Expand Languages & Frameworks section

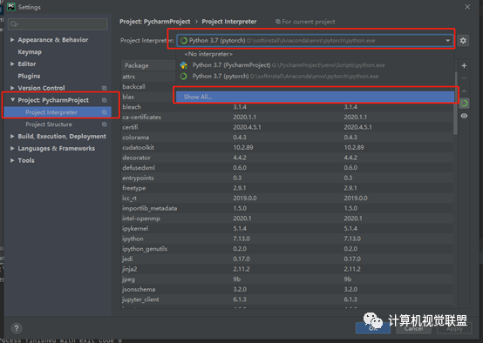pos(12,148)
